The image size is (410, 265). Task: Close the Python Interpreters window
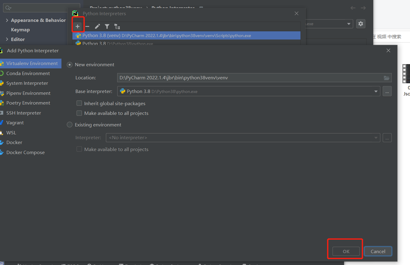pos(297,13)
